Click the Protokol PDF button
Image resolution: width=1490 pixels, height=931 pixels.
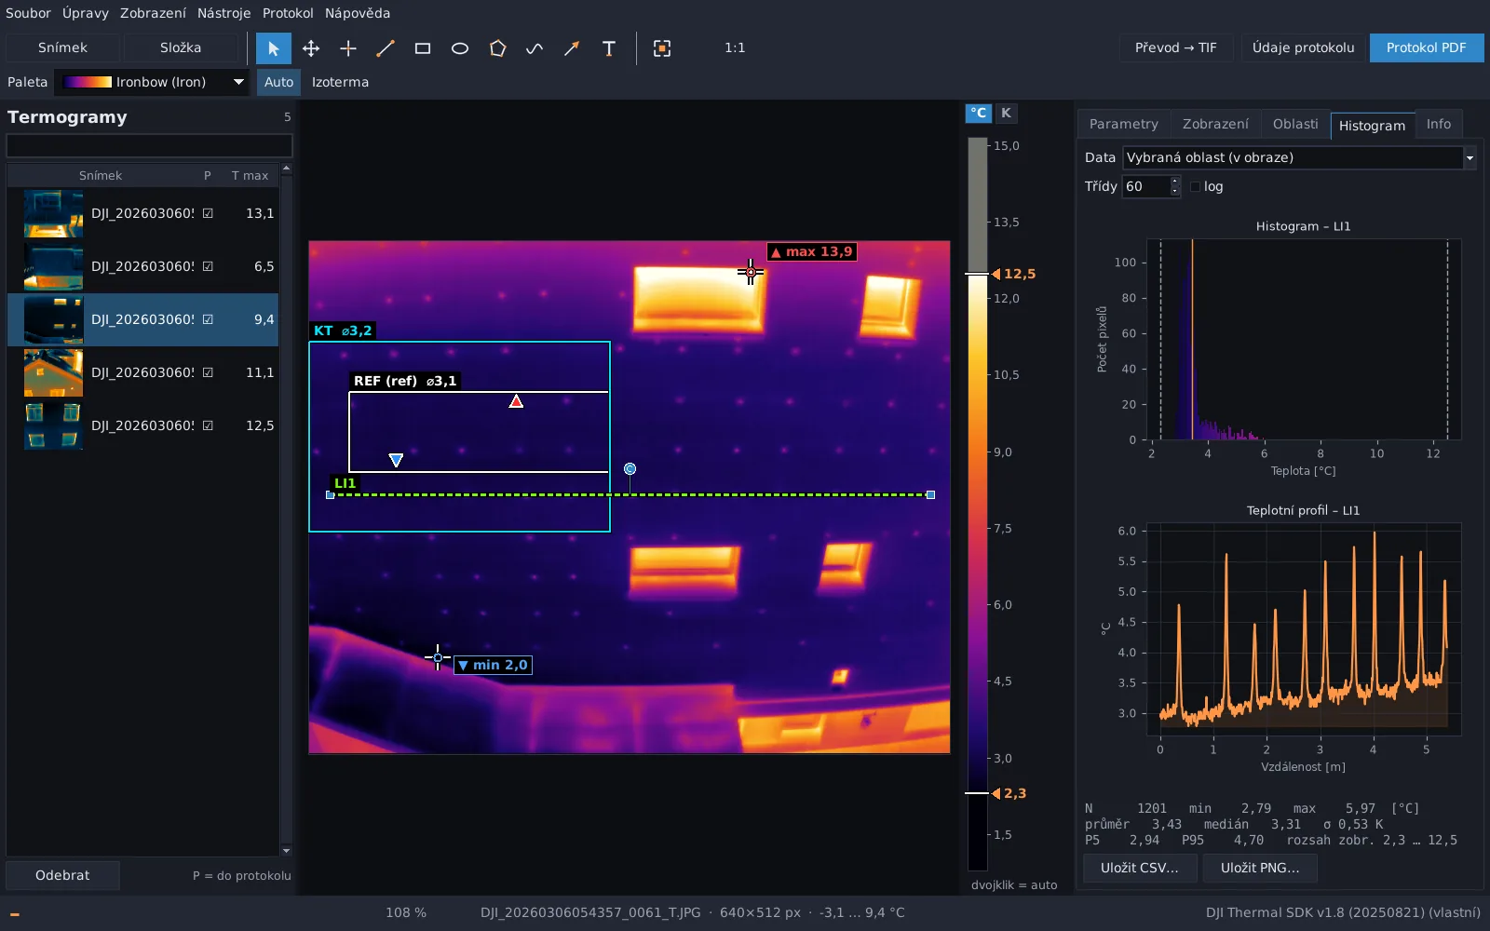tap(1426, 47)
